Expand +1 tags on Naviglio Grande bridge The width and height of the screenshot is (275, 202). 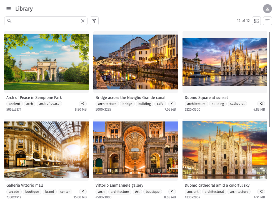pyautogui.click(x=172, y=104)
